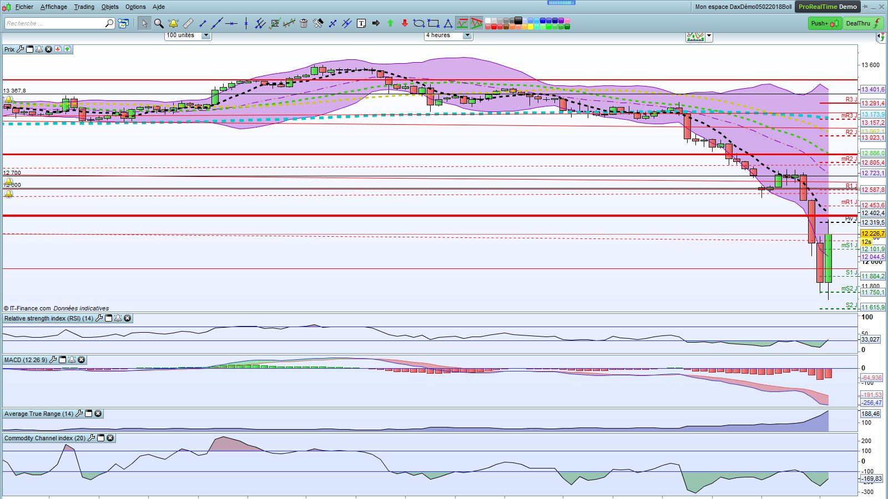Pick the pink color swatch

(x=567, y=21)
